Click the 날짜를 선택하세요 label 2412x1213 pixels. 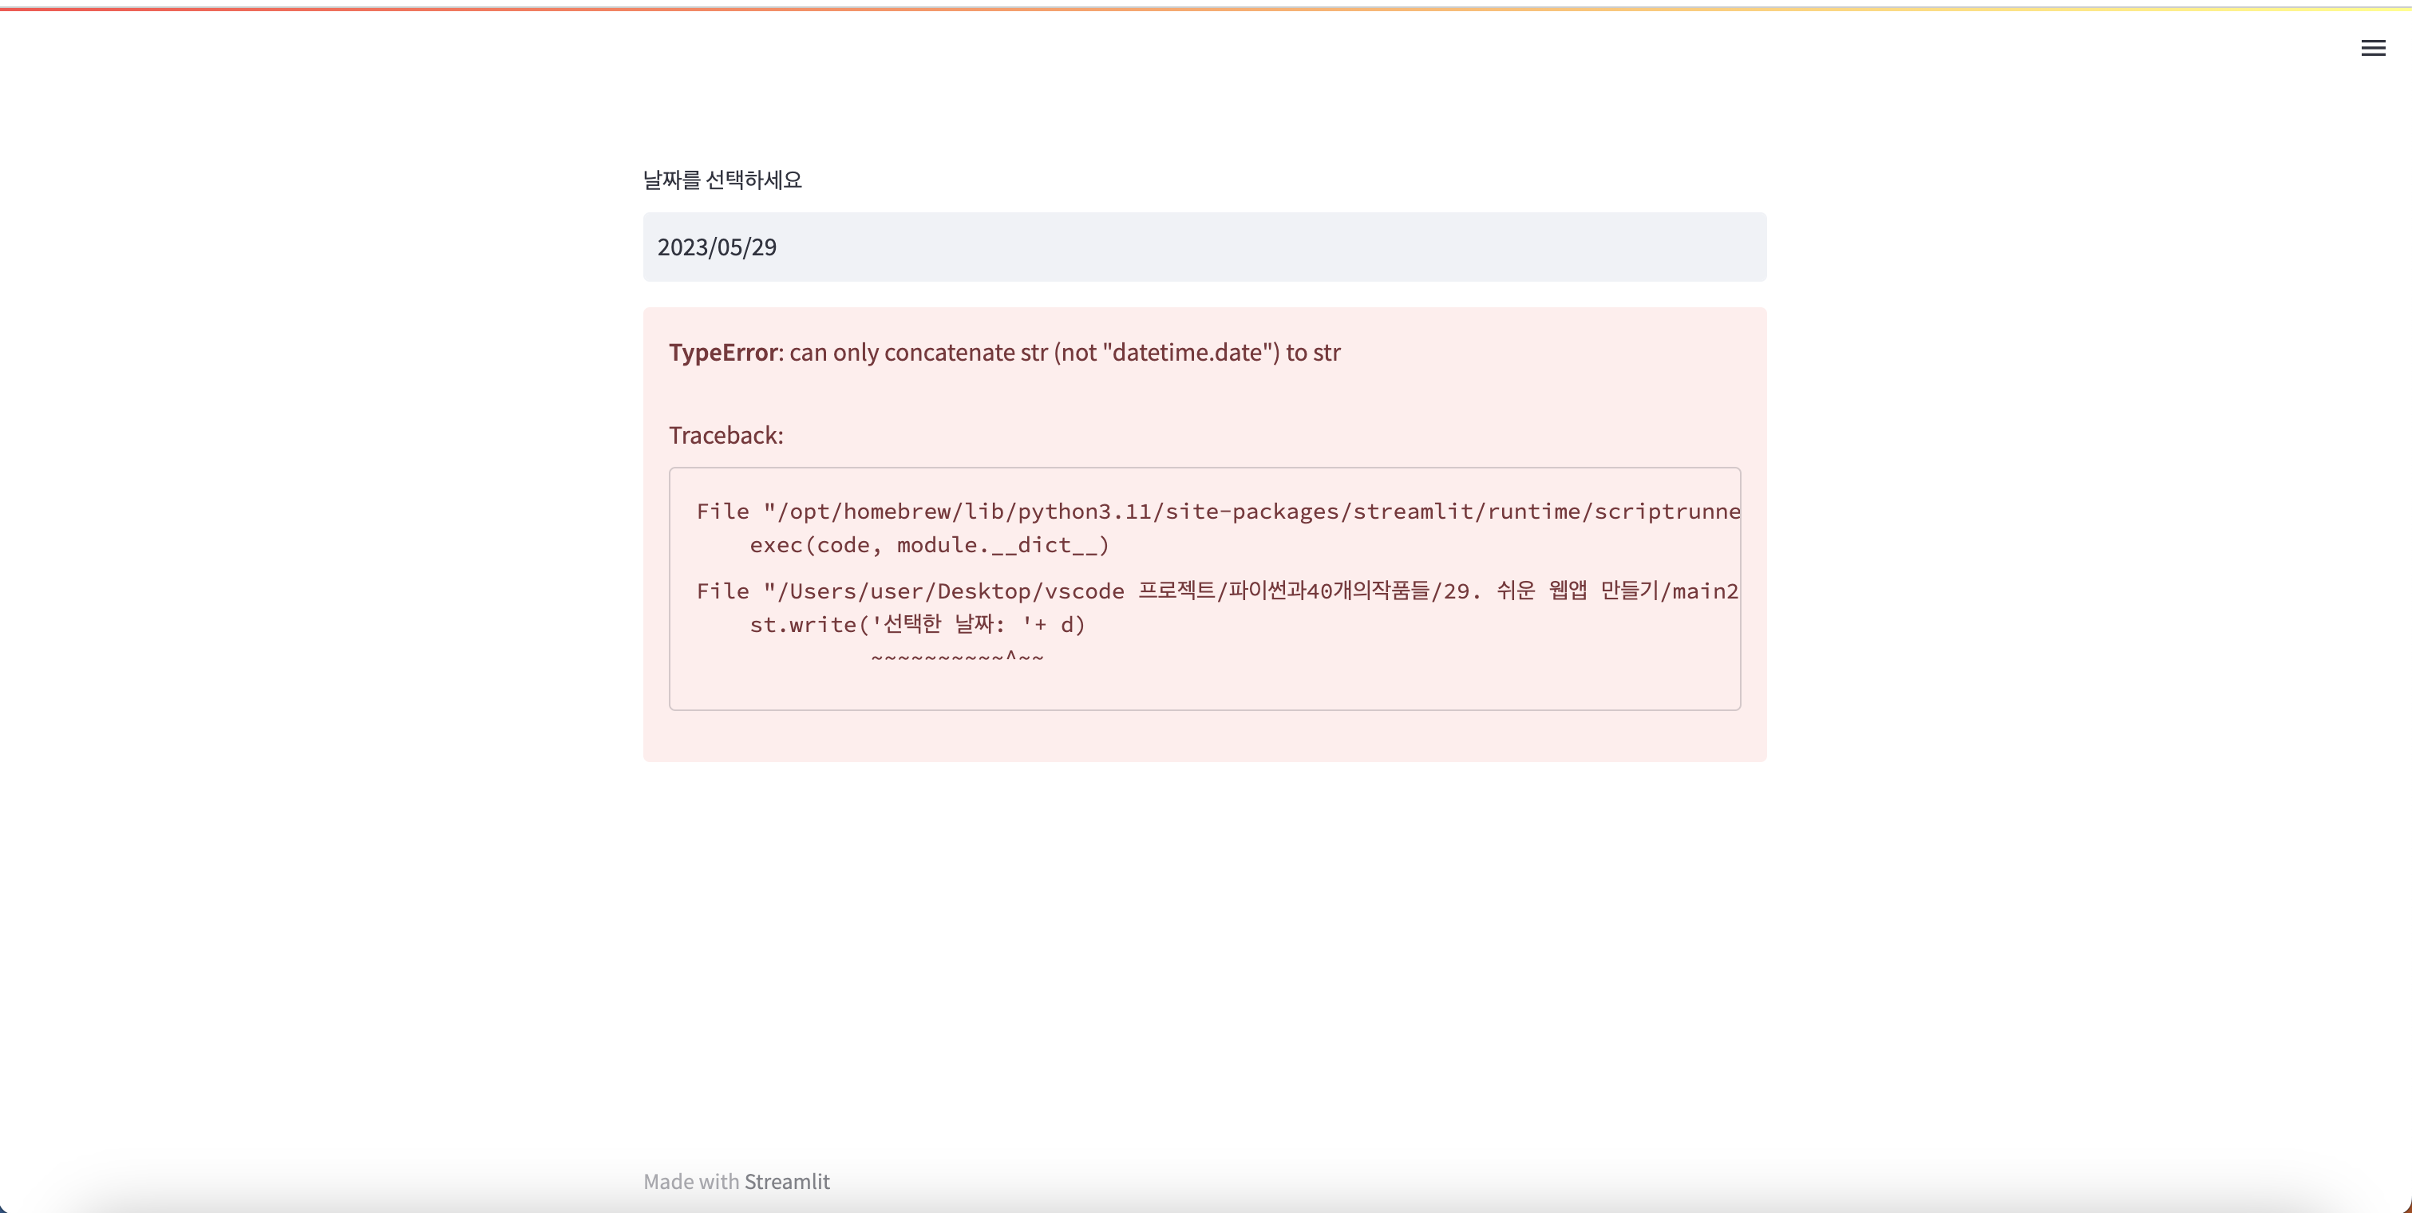[x=722, y=180]
